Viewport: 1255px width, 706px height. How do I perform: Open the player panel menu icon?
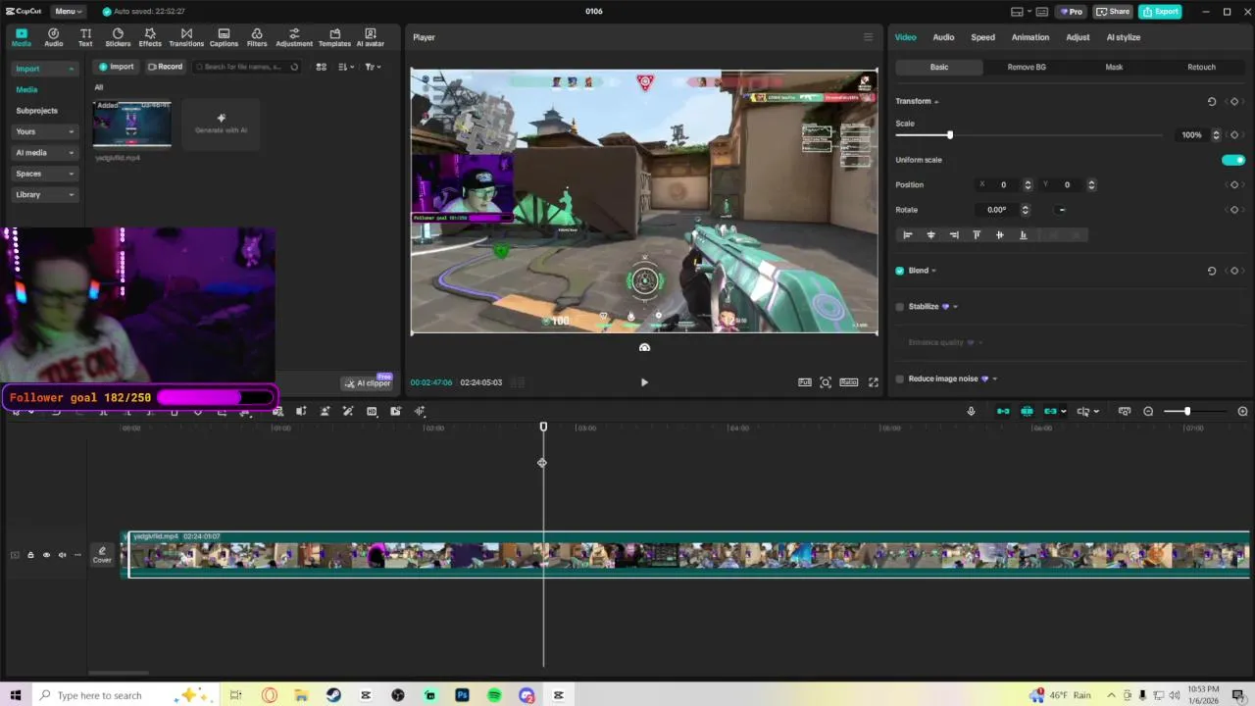click(x=868, y=37)
